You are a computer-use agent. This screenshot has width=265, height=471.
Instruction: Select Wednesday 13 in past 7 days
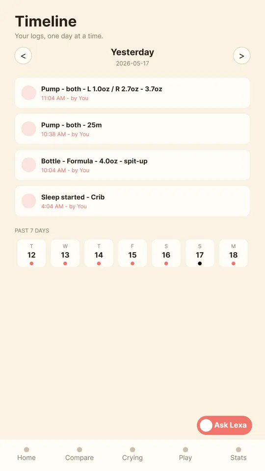click(65, 253)
